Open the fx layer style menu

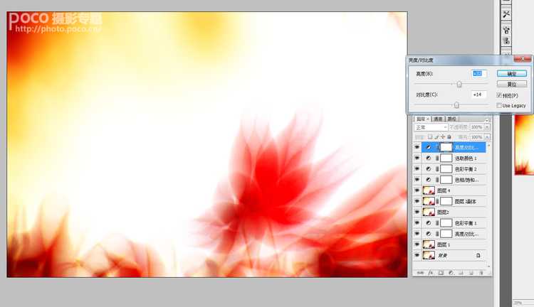[x=431, y=273]
